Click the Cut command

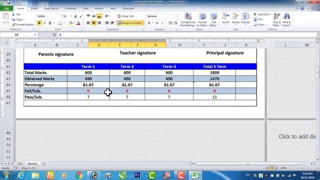click(16, 14)
